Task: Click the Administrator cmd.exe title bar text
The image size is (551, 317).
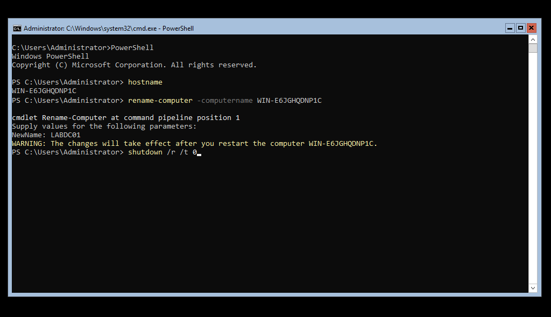Action: click(x=109, y=29)
